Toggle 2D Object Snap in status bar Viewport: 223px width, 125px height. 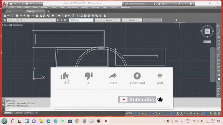point(167,114)
